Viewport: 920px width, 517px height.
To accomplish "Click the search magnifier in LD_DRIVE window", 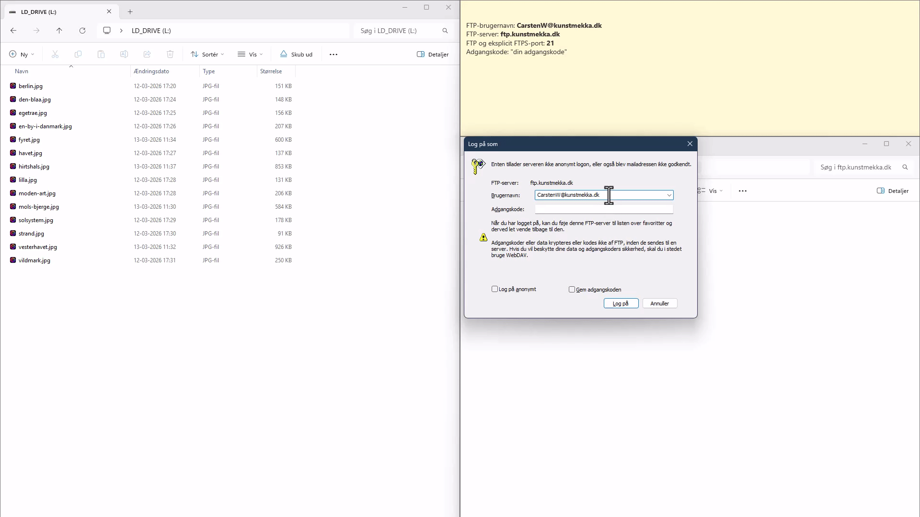I will [445, 31].
